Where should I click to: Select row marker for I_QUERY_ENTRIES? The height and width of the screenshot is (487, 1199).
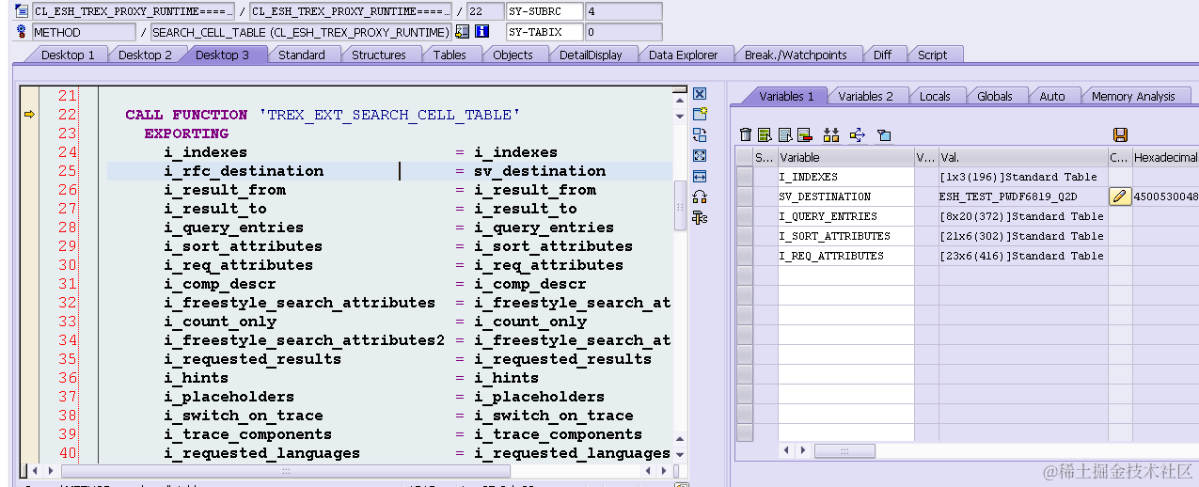745,216
